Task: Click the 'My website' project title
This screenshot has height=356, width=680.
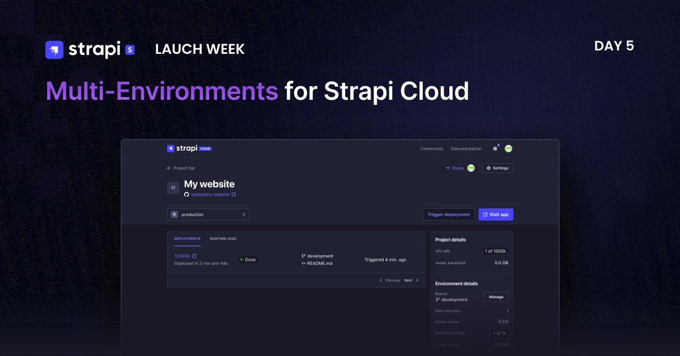Action: pos(209,184)
